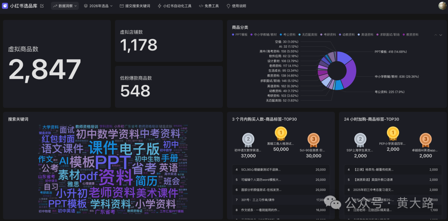The width and height of the screenshot is (448, 221).
Task: Click the edit pencil icon beside 小红书选品库
Action: click(42, 6)
